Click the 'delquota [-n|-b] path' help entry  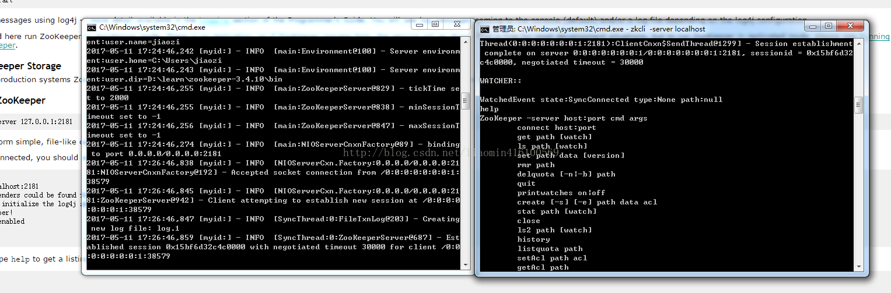(x=566, y=174)
